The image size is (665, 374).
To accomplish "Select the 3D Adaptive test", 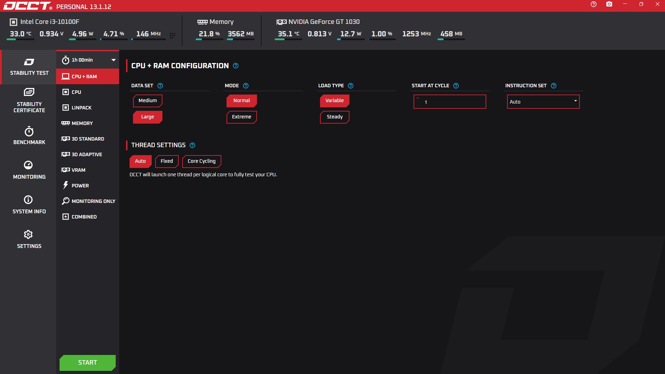I will (87, 154).
